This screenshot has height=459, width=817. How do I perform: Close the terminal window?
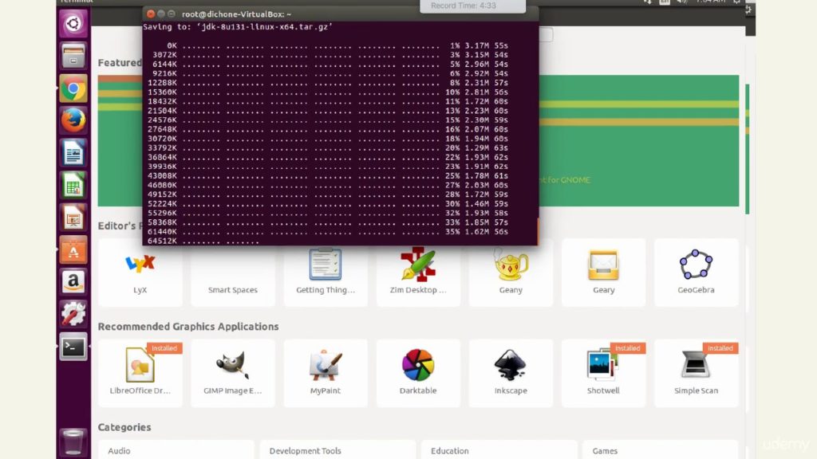coord(151,14)
